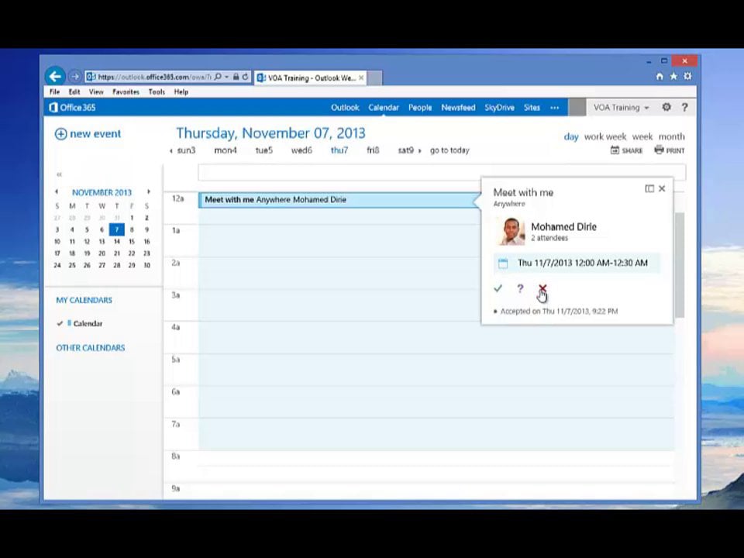Click the browser forward arrow button
The width and height of the screenshot is (744, 558).
coord(74,77)
